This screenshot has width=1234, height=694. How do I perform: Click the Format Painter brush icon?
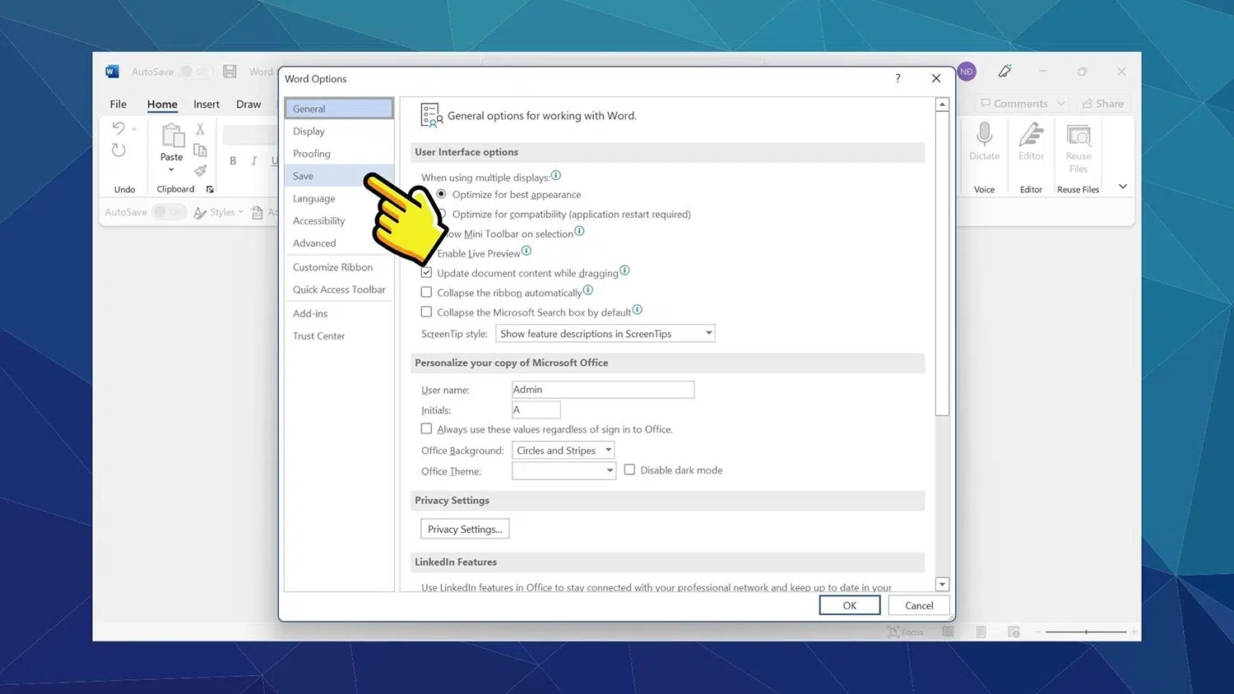coord(200,170)
